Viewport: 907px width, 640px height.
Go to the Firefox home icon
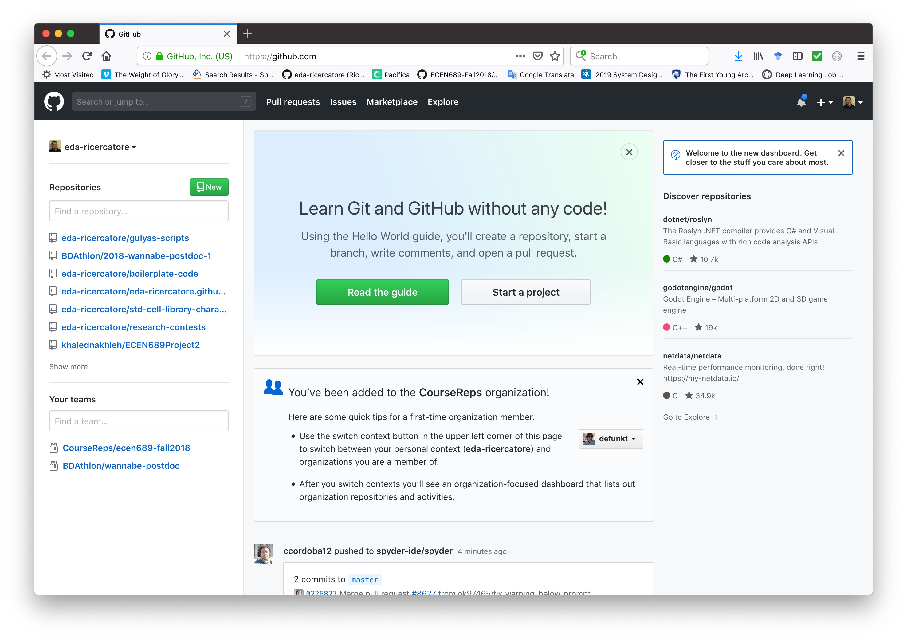coord(106,56)
